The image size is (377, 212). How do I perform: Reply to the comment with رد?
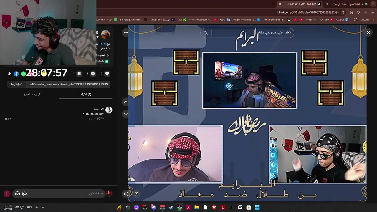pos(90,119)
